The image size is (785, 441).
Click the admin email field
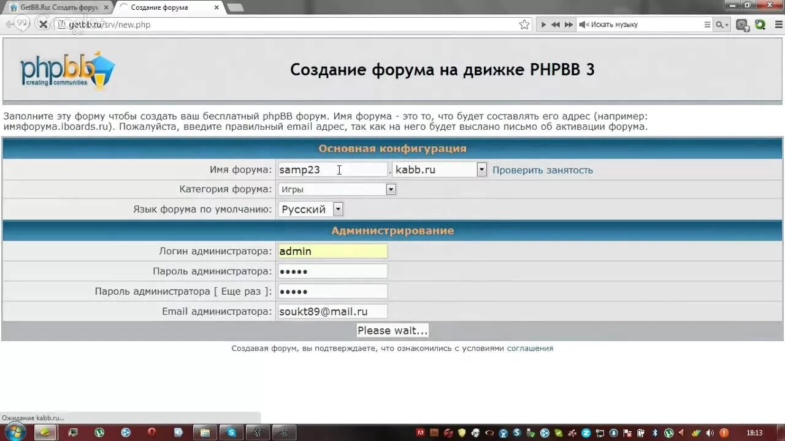point(333,312)
